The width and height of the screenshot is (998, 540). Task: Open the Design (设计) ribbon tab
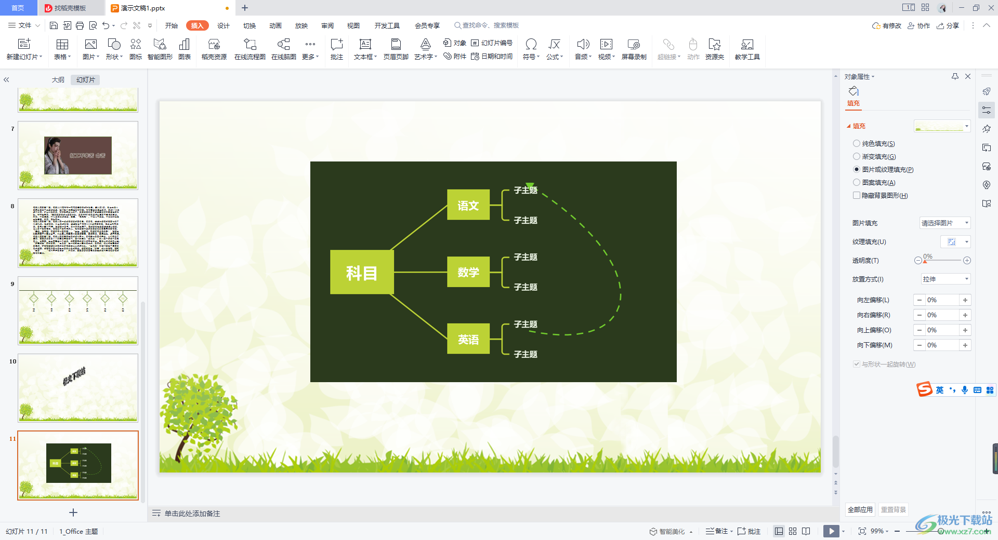coord(224,25)
